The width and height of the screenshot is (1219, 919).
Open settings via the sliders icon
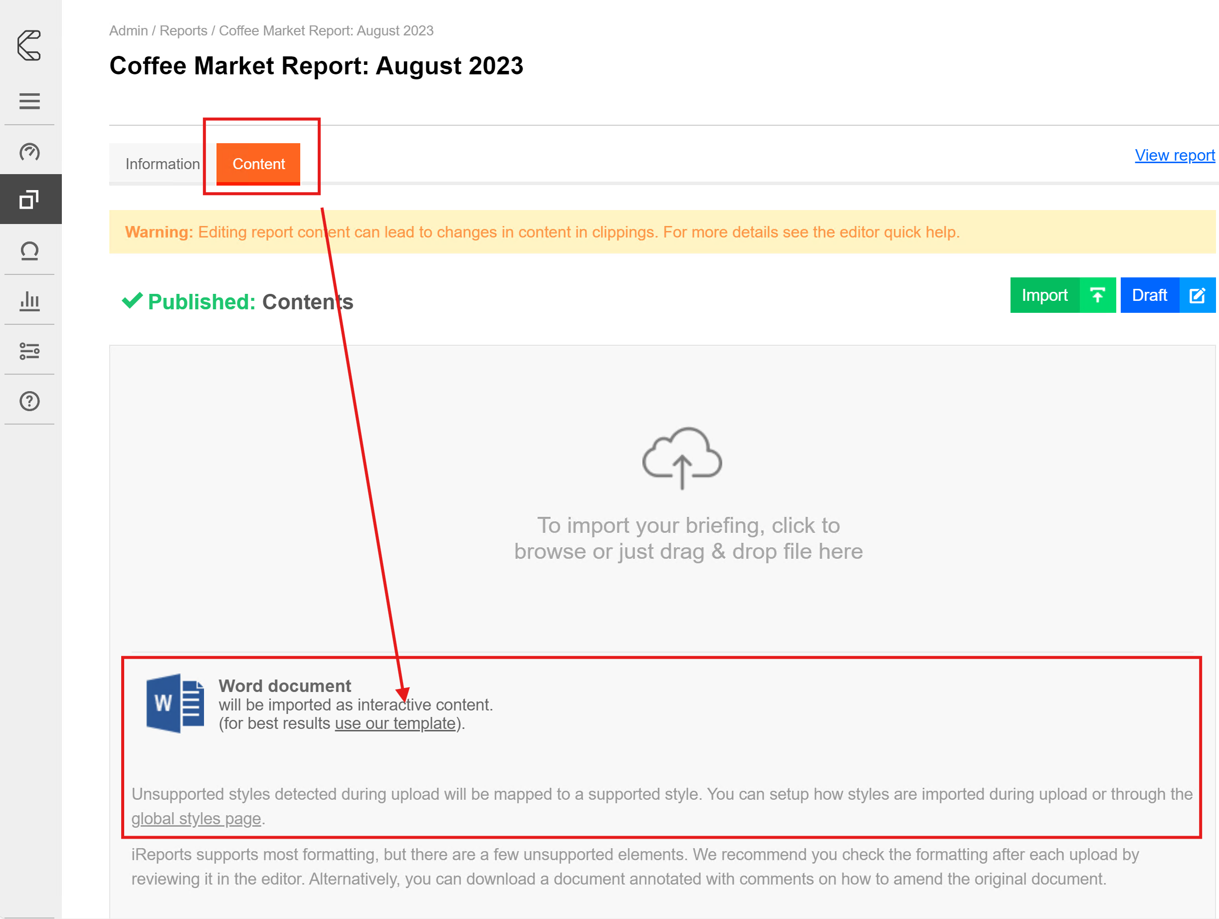click(x=29, y=351)
